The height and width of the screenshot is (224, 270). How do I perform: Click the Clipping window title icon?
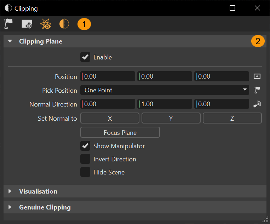click(8, 8)
